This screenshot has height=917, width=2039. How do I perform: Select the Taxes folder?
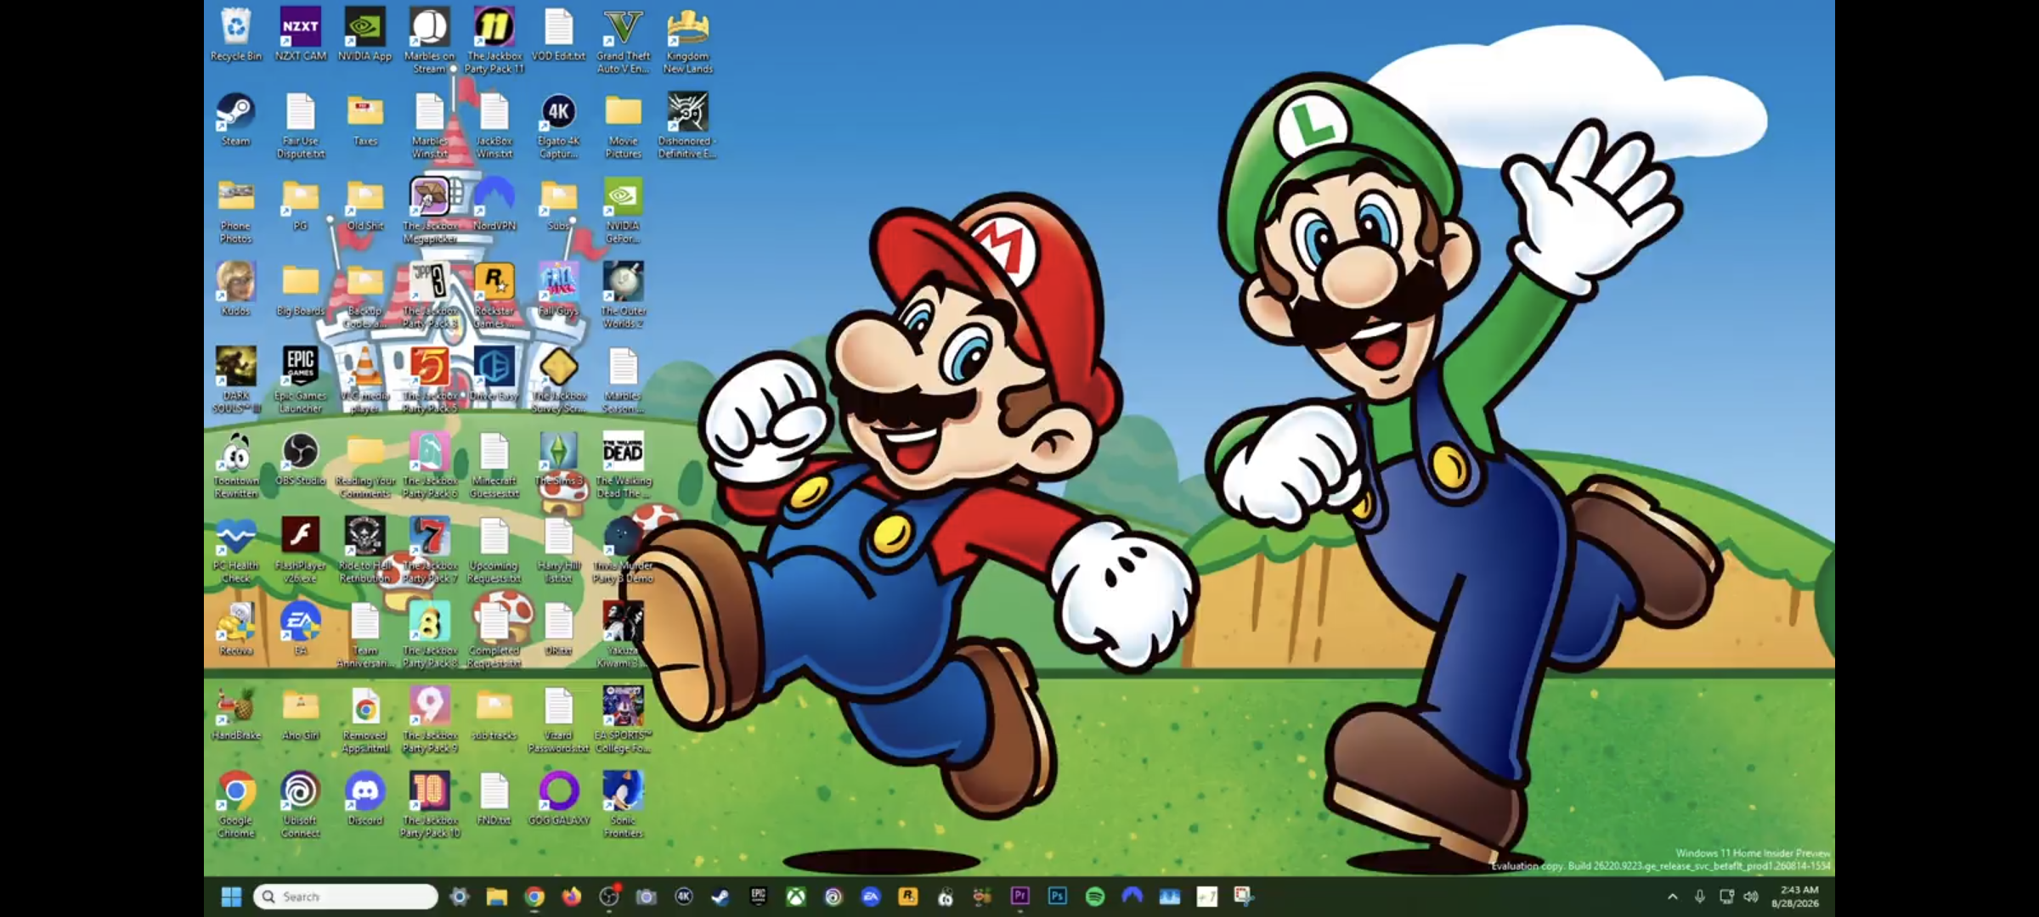point(365,119)
